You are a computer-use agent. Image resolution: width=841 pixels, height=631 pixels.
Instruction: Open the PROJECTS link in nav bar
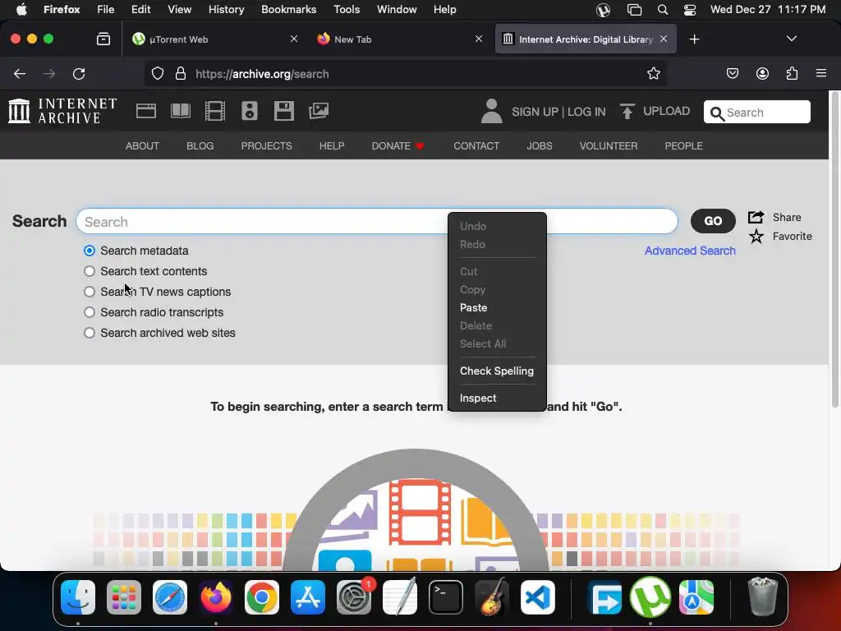point(267,146)
